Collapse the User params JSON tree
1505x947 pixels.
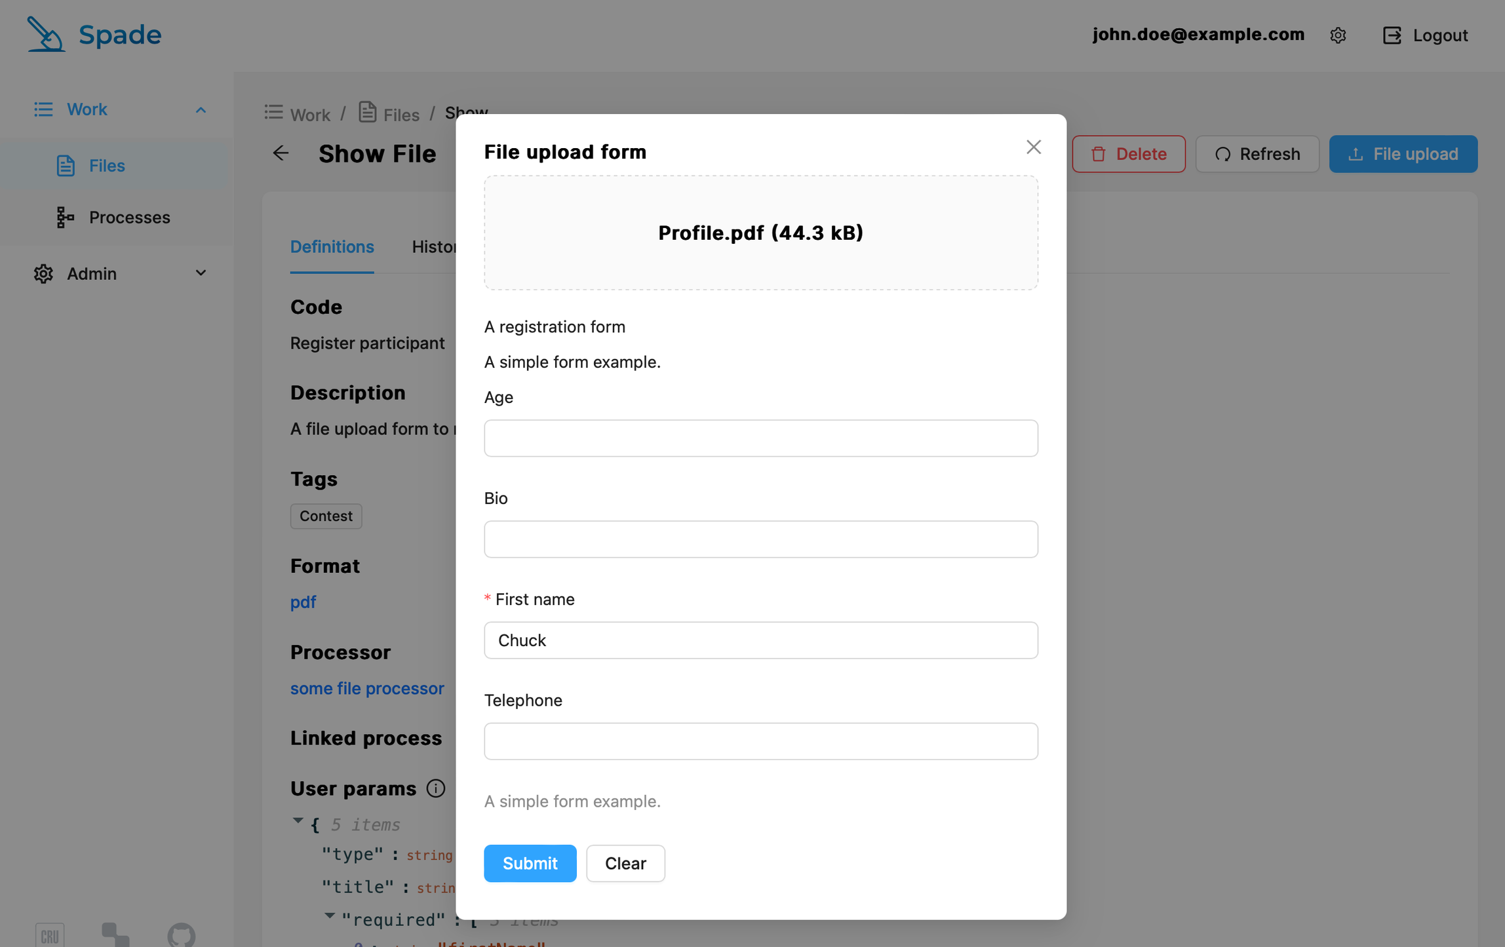pyautogui.click(x=298, y=821)
